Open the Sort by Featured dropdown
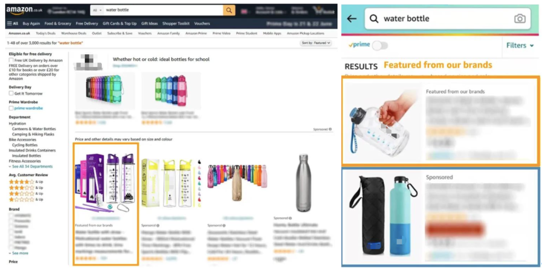Viewport: 542px width, 271px height. click(x=316, y=43)
